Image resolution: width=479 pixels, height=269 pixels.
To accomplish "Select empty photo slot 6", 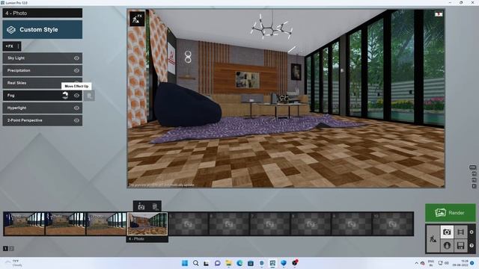I will 229,224.
